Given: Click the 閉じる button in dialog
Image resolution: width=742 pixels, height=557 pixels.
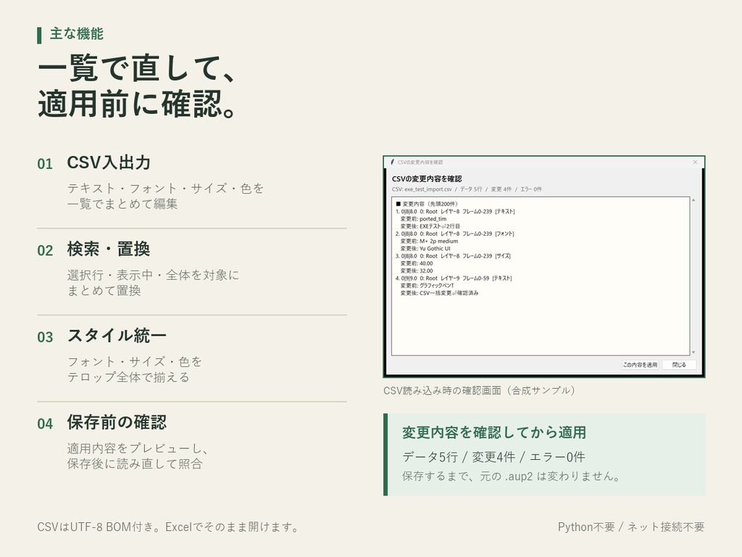Looking at the screenshot, I should [678, 365].
